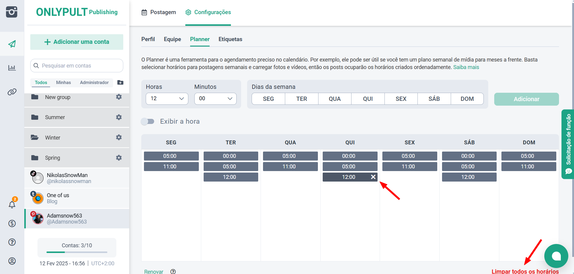Viewport: 574px width, 274px height.
Task: Open settings gear for Summer group
Action: pos(119,117)
